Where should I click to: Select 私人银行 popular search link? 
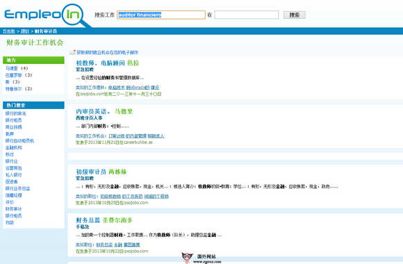click(14, 175)
